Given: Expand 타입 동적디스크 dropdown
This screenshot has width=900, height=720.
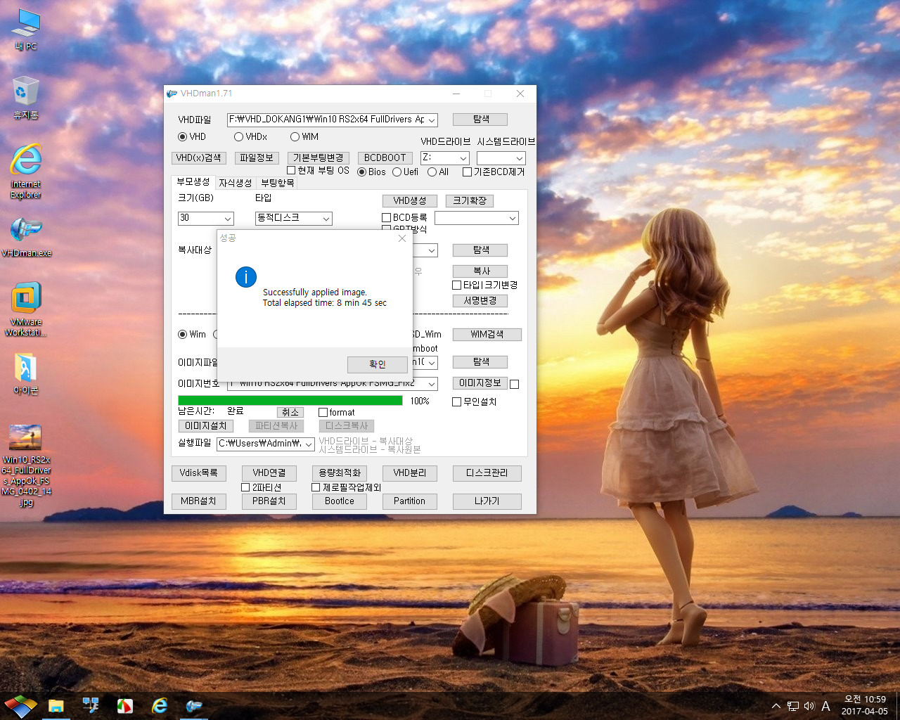Looking at the screenshot, I should coord(326,219).
